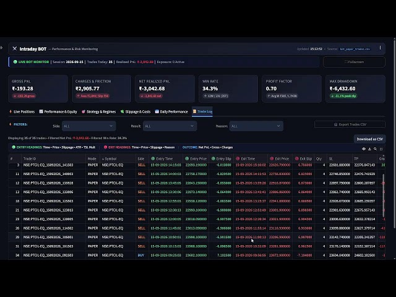
Task: Select the Trade Log tab
Action: pos(202,111)
